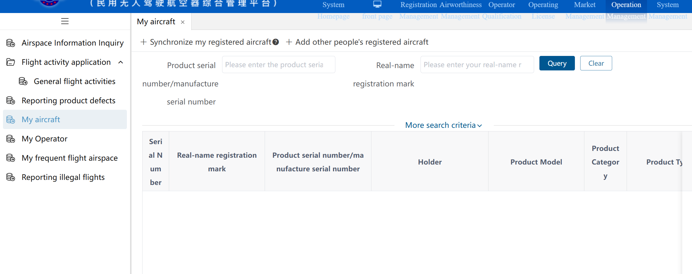Screen dimensions: 692x274
Task: Click the monitor icon for front page
Action: (377, 4)
